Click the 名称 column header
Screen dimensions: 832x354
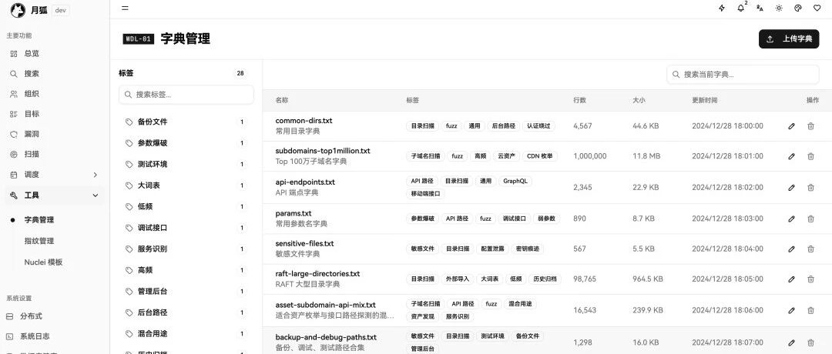coord(282,100)
